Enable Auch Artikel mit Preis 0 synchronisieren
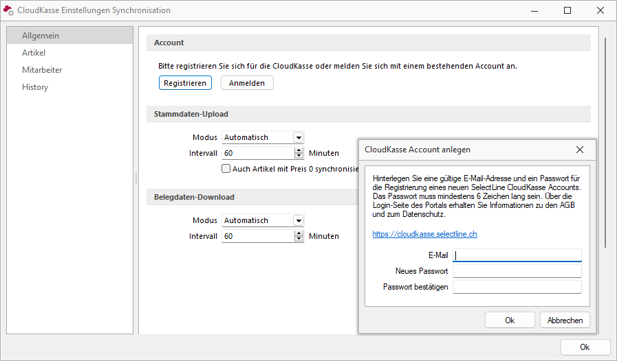This screenshot has height=361, width=617. click(226, 169)
